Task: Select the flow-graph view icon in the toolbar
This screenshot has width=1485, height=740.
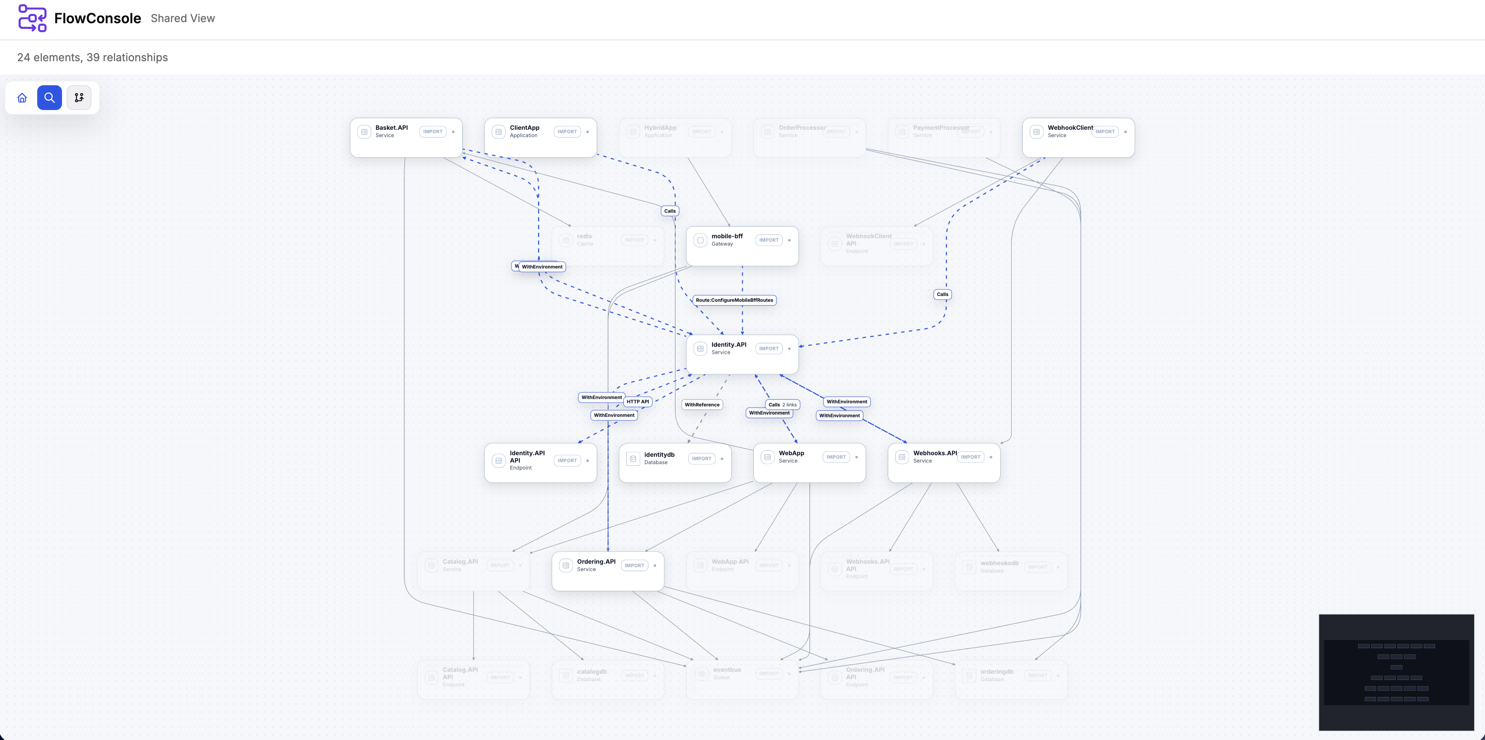Action: pyautogui.click(x=79, y=97)
